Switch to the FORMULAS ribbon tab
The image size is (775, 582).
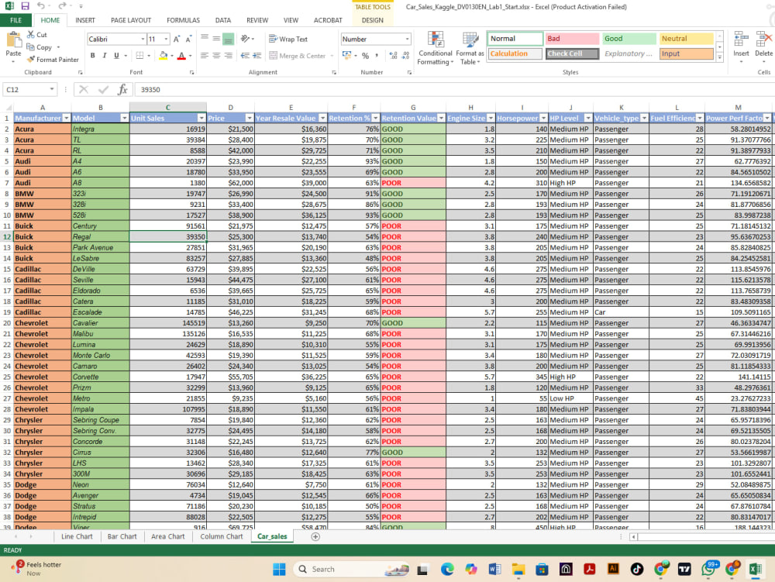(x=183, y=20)
